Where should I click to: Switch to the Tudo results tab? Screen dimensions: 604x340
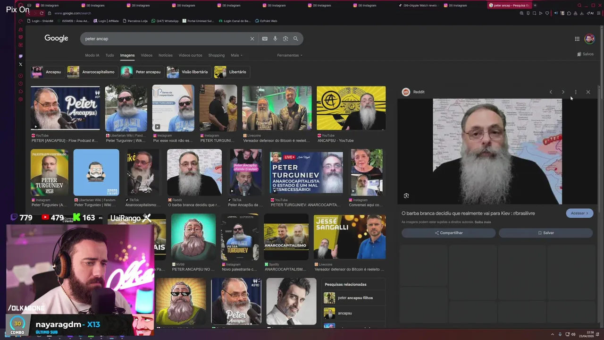tap(109, 55)
